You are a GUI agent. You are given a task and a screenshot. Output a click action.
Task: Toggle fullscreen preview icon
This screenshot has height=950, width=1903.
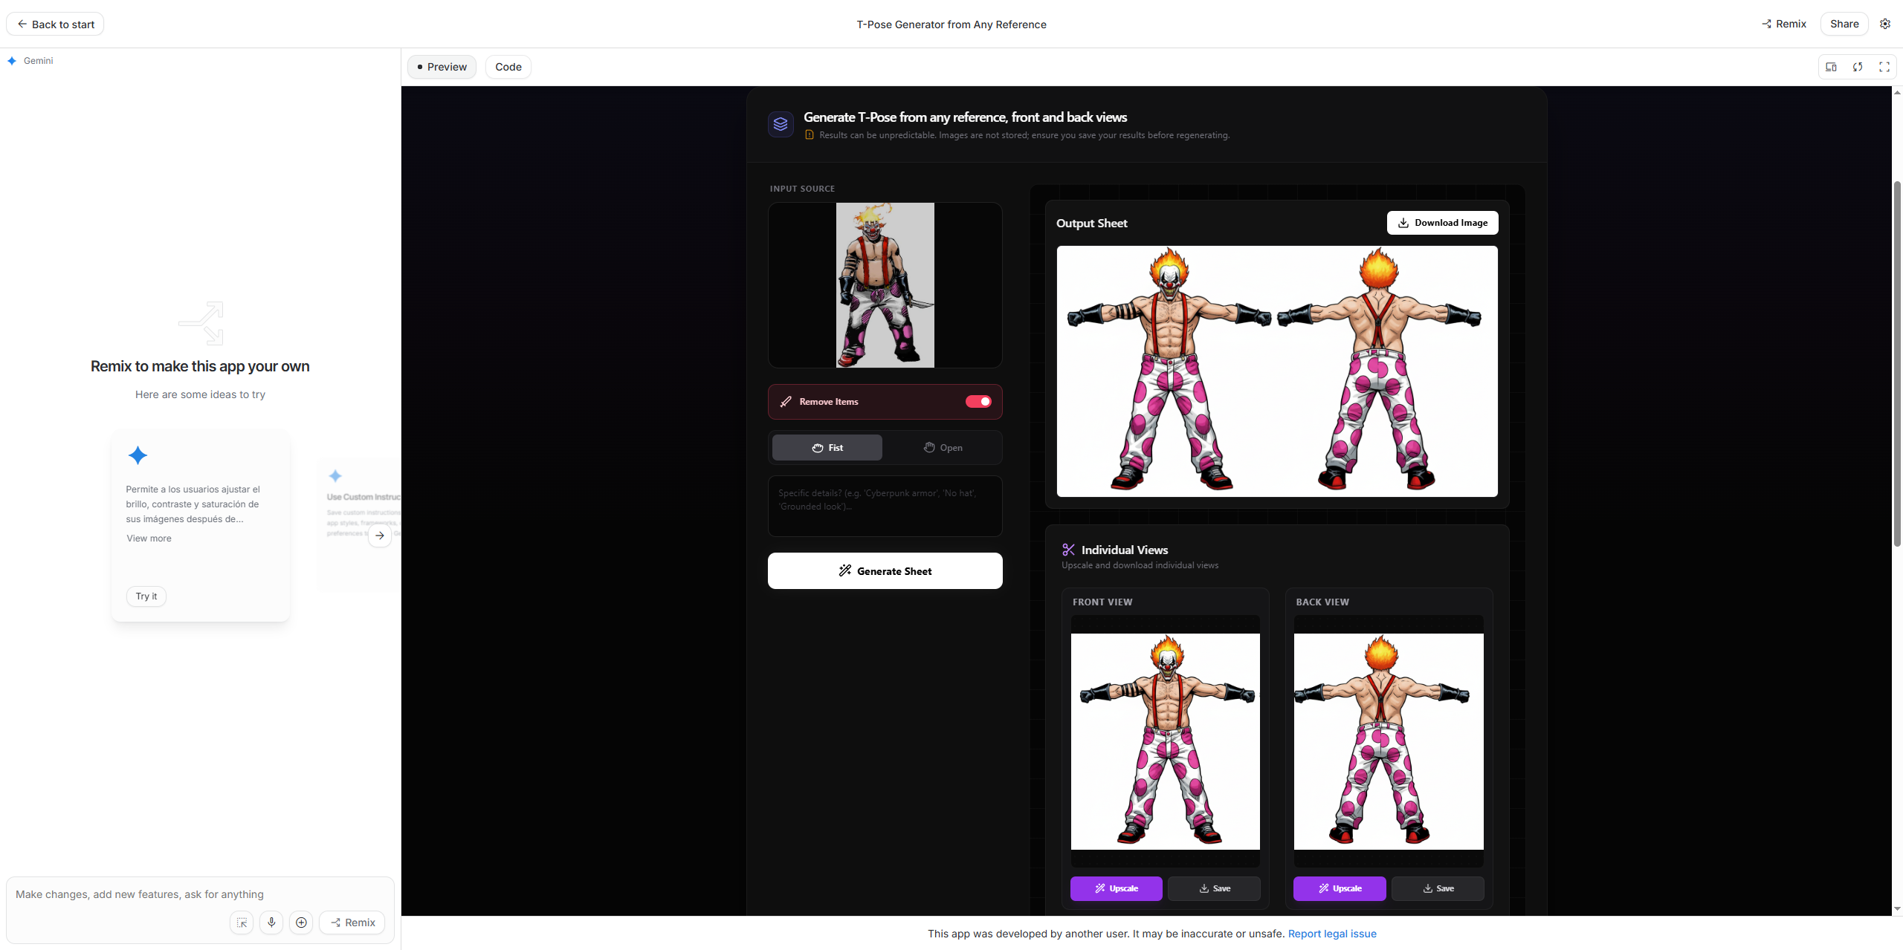(x=1884, y=67)
